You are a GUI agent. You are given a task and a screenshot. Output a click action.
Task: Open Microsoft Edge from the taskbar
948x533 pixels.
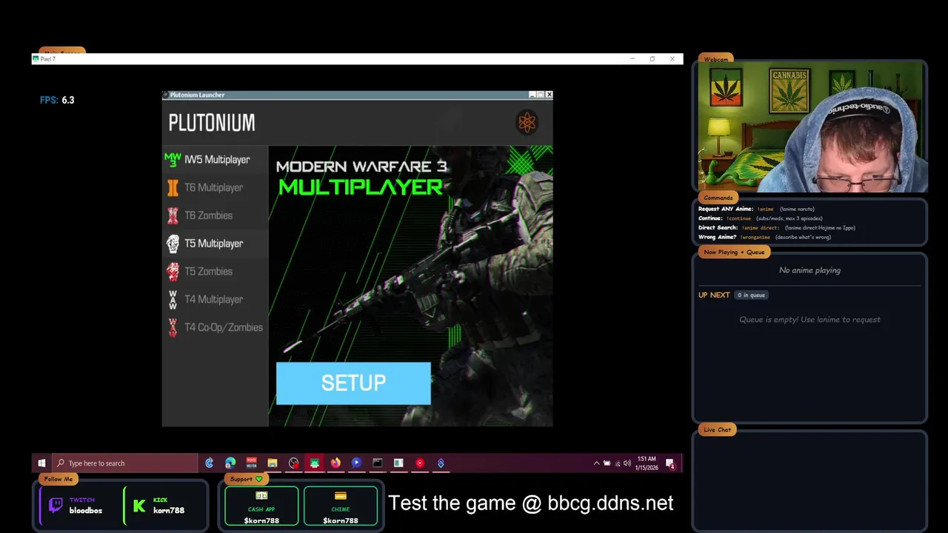pyautogui.click(x=230, y=463)
